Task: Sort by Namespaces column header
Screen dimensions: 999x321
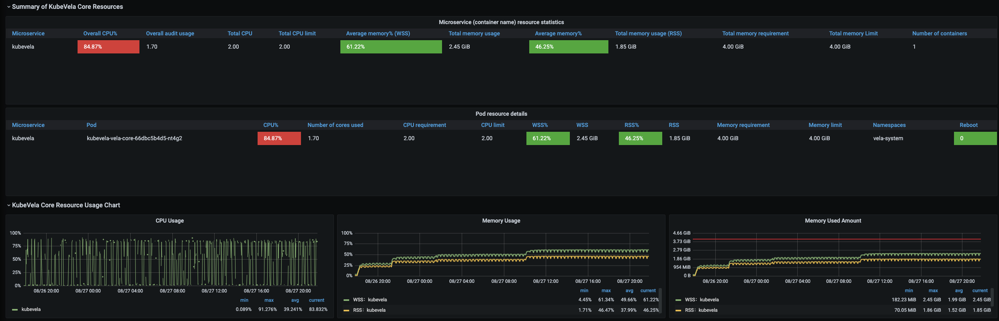Action: tap(889, 125)
